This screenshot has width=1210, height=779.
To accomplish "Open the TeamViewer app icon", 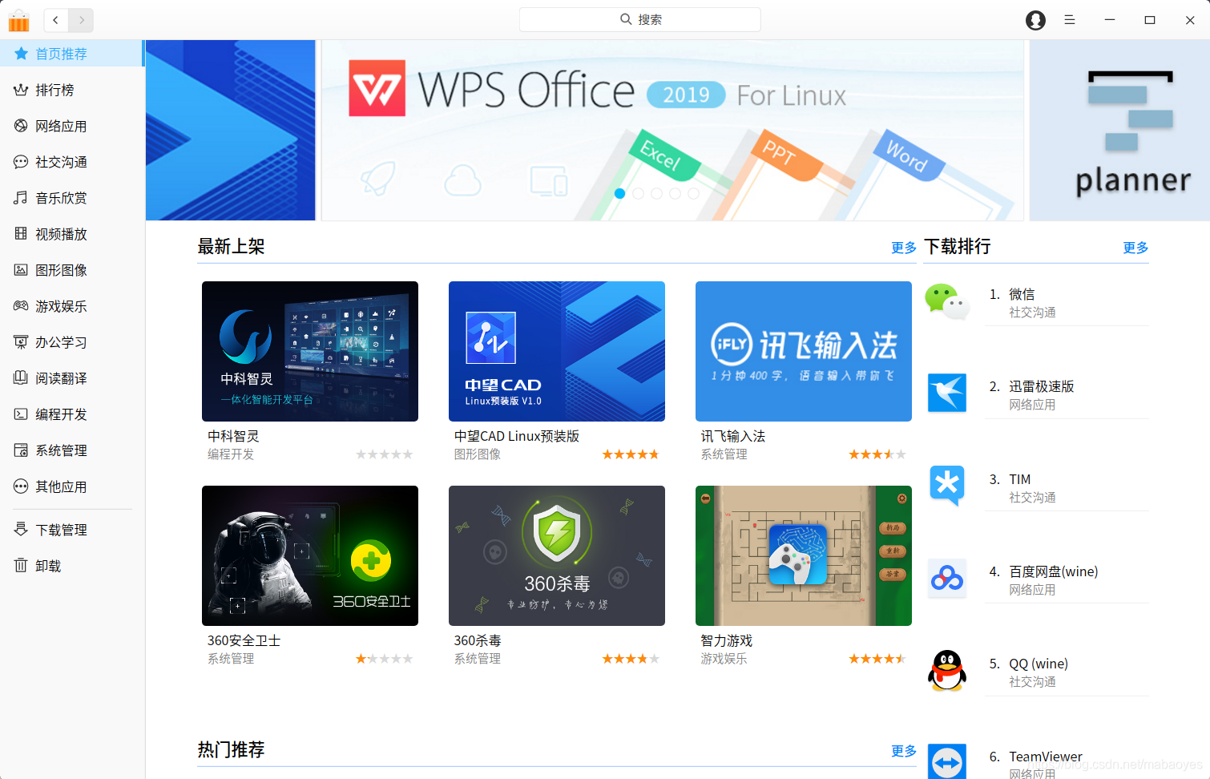I will (947, 762).
